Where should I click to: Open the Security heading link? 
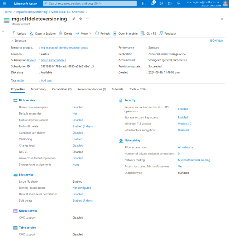[x=130, y=100]
